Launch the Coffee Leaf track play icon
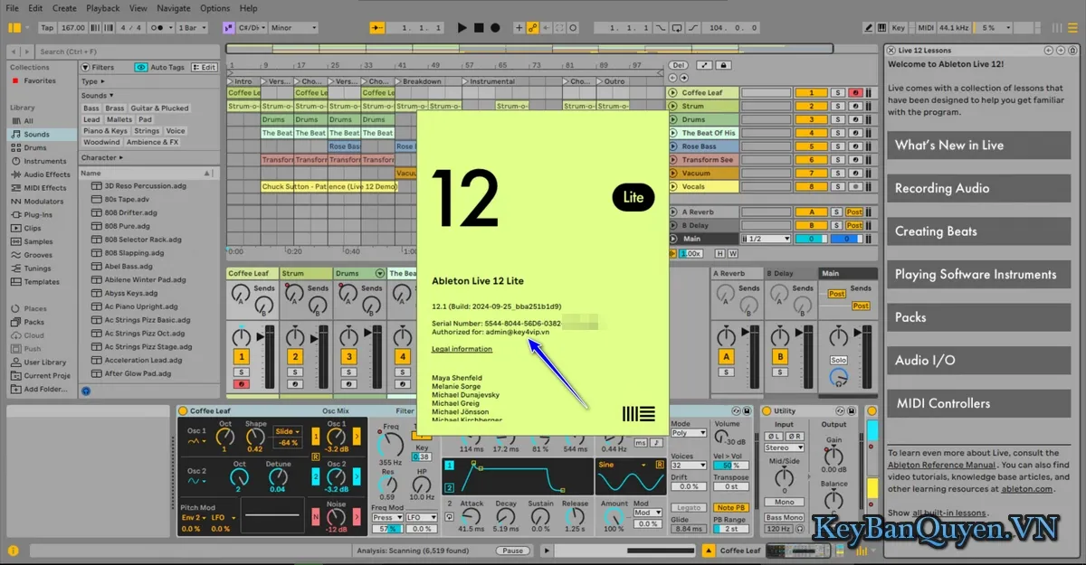 [x=672, y=93]
